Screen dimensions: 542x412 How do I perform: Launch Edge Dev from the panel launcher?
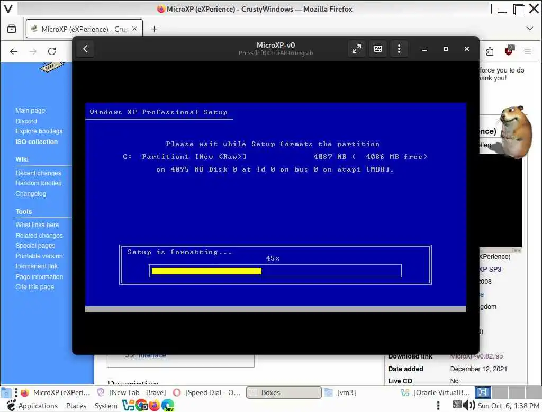tap(168, 405)
